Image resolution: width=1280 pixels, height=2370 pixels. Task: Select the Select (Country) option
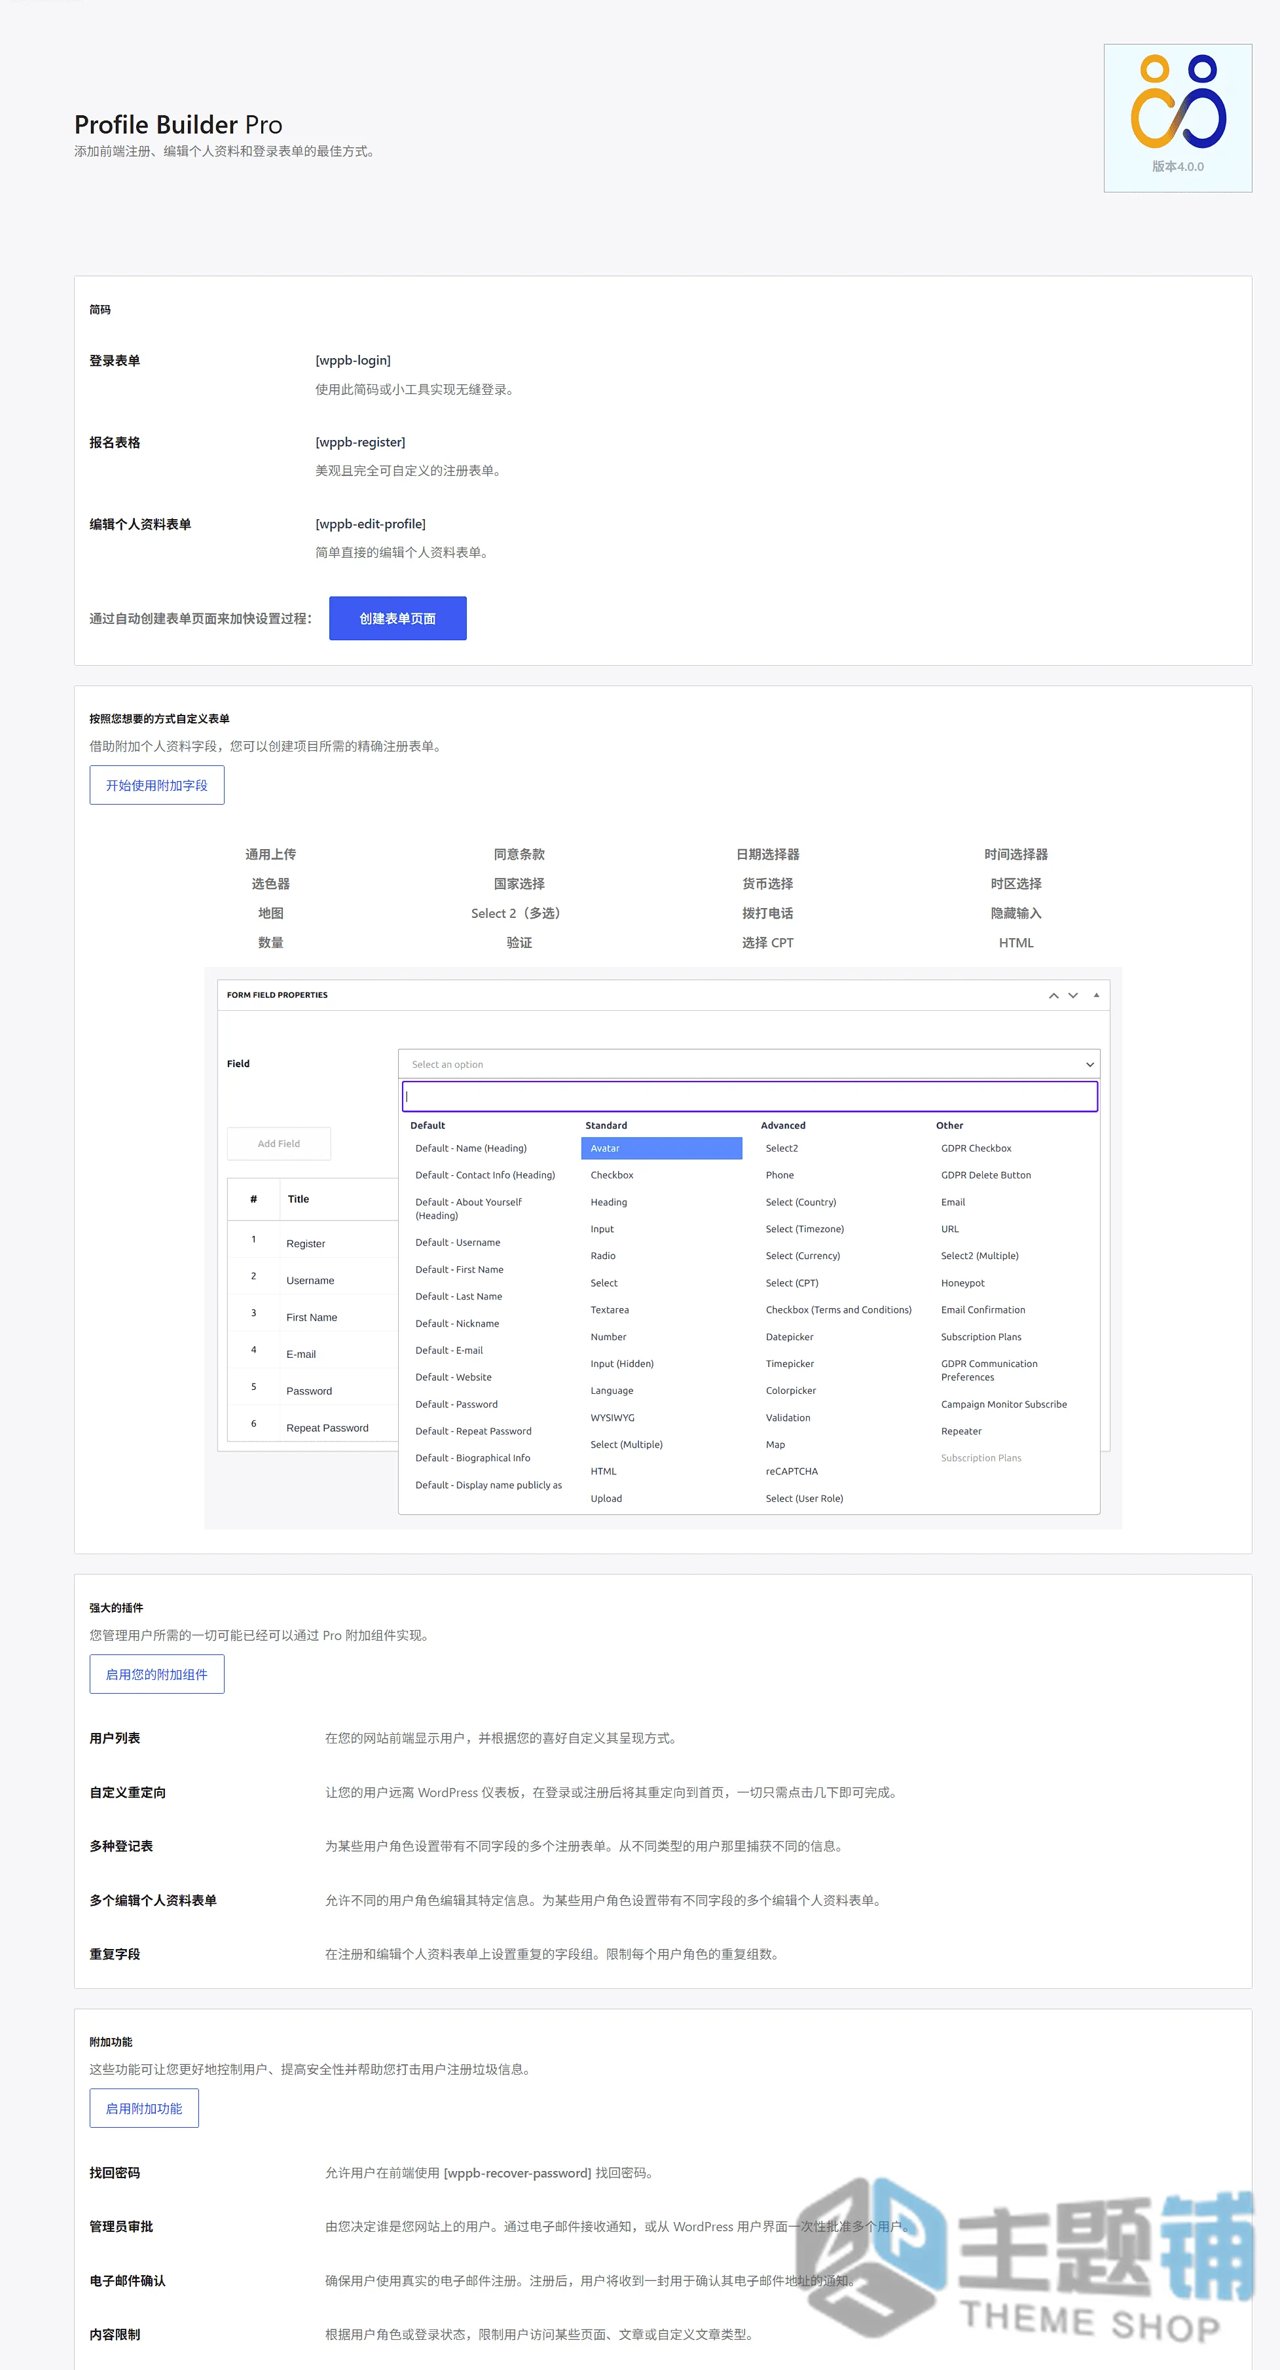coord(801,1201)
